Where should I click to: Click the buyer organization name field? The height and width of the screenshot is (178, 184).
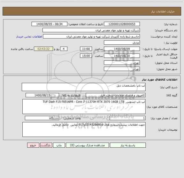tap(91, 30)
